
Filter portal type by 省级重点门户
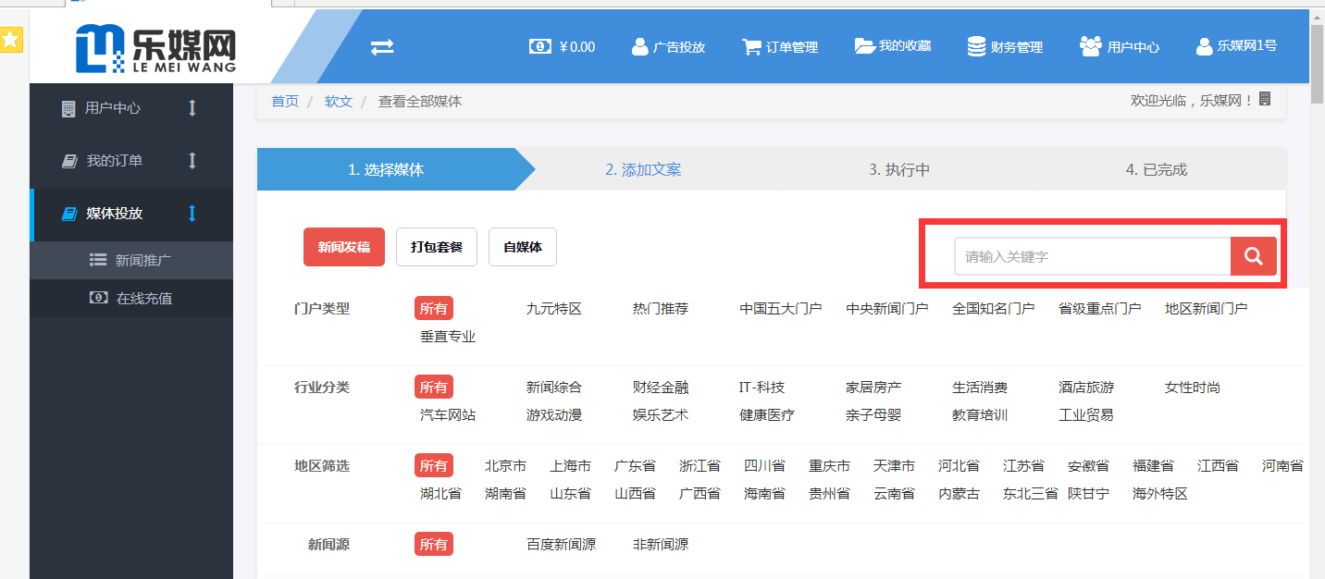[1100, 309]
